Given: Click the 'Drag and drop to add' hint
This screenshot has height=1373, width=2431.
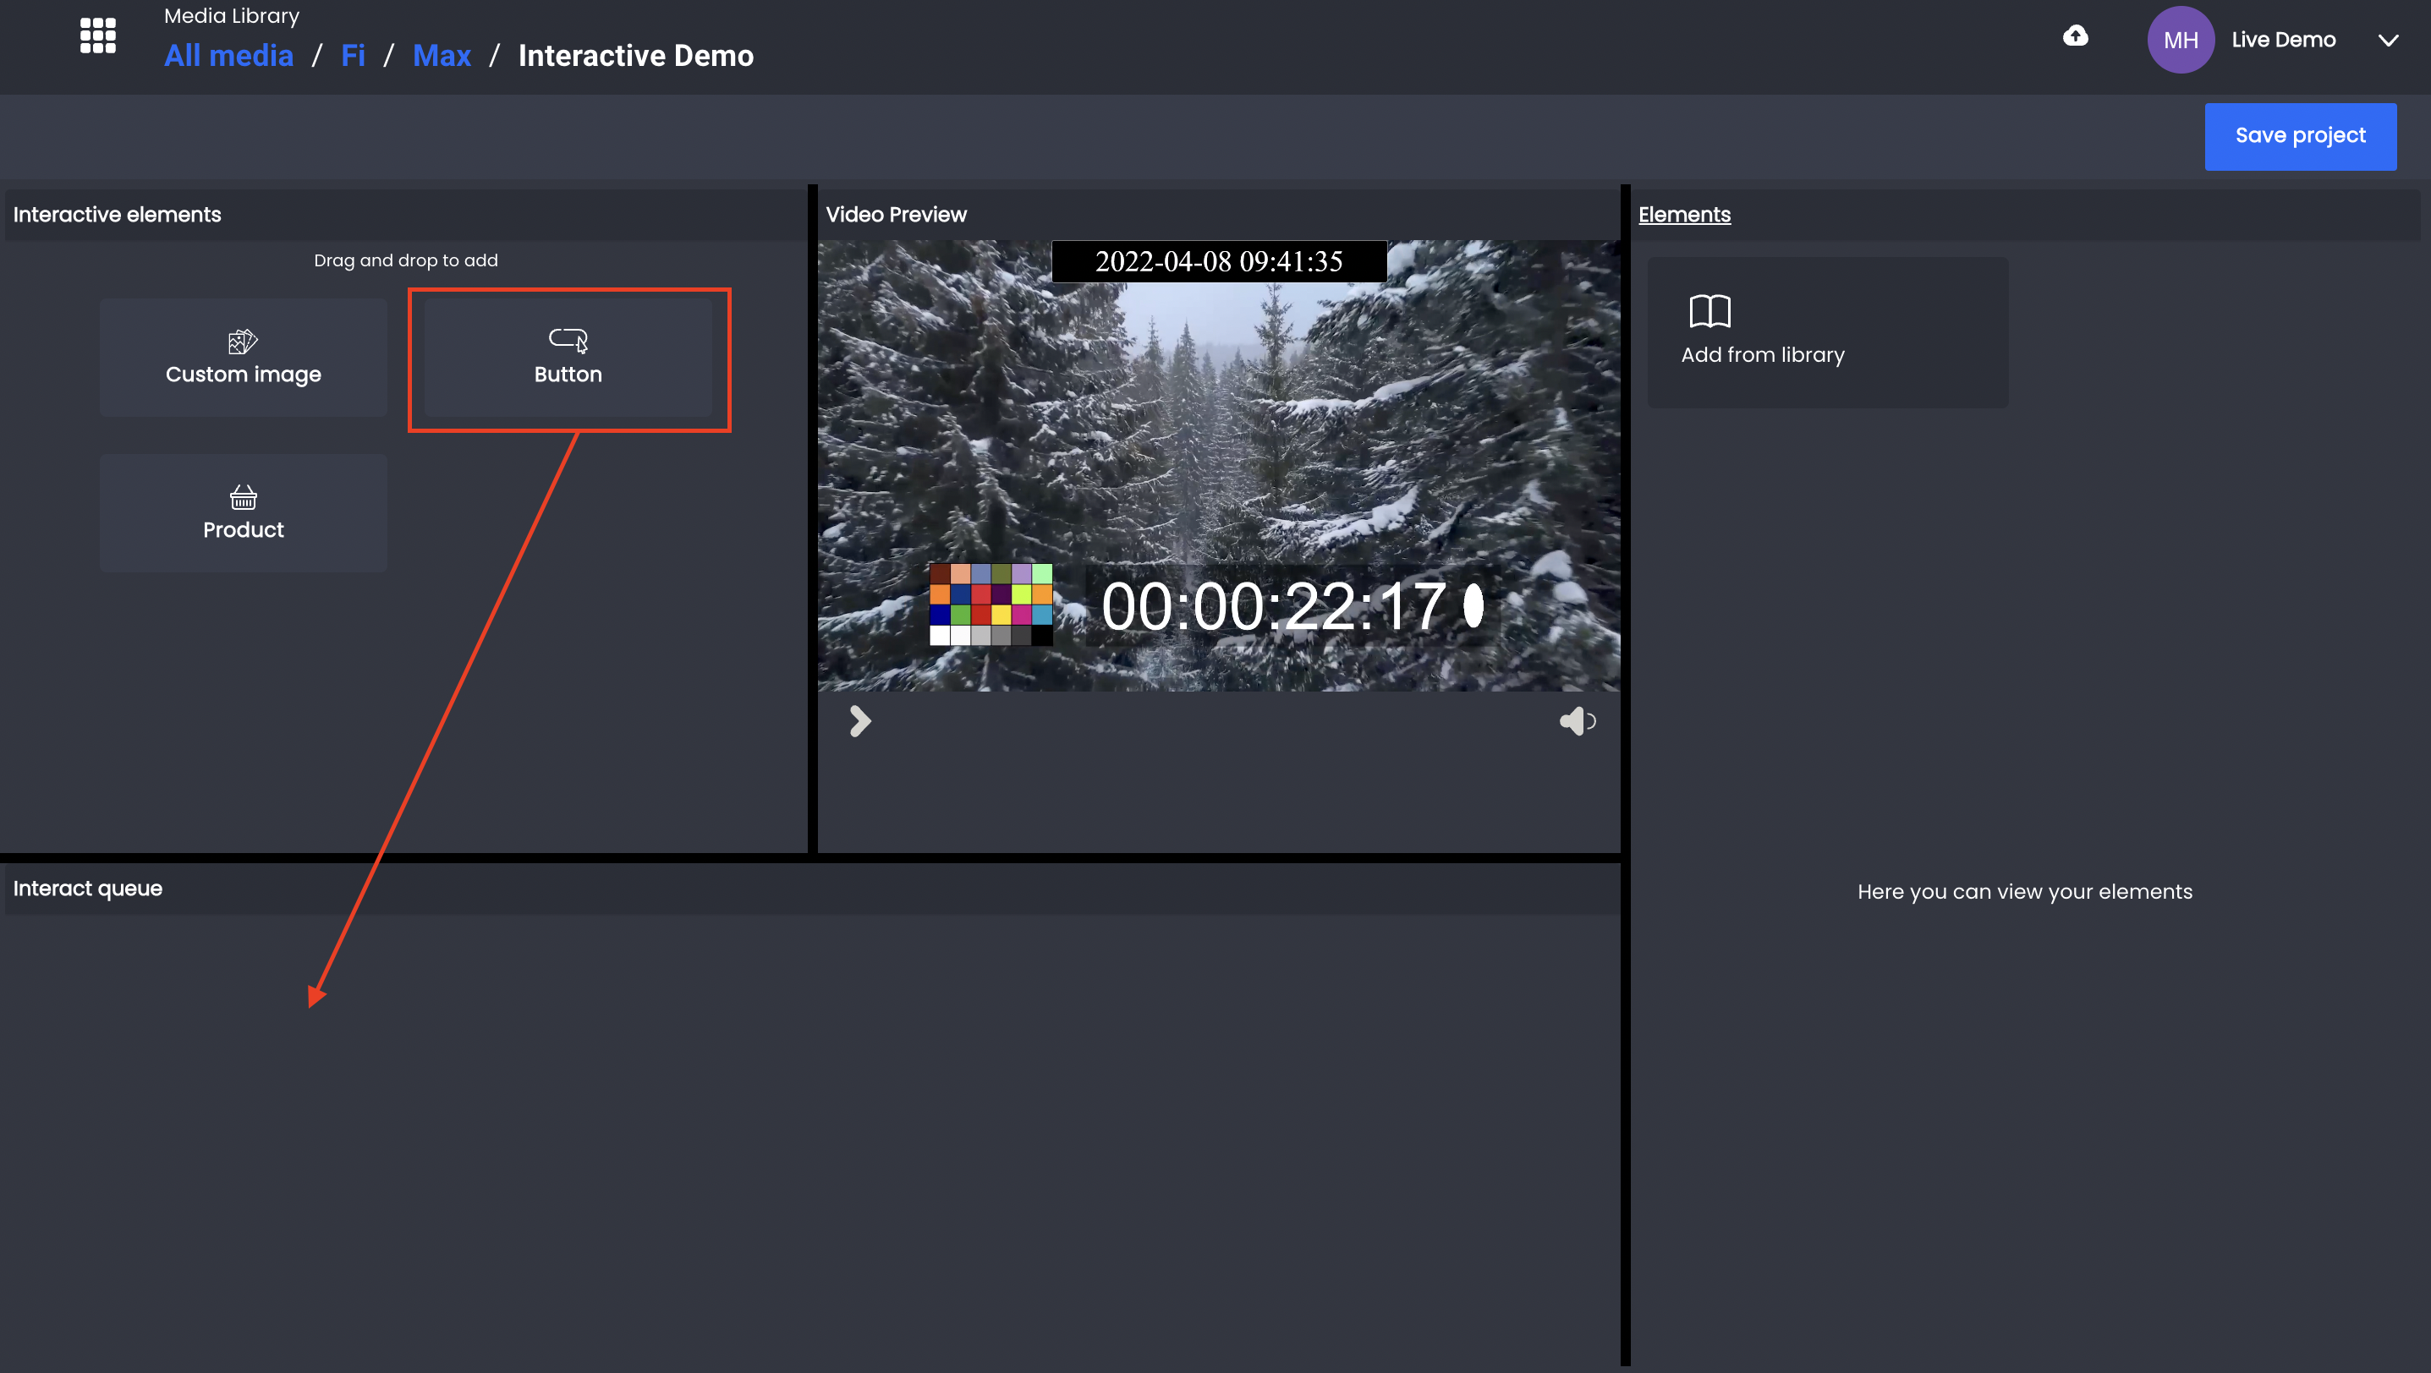Looking at the screenshot, I should [x=406, y=260].
